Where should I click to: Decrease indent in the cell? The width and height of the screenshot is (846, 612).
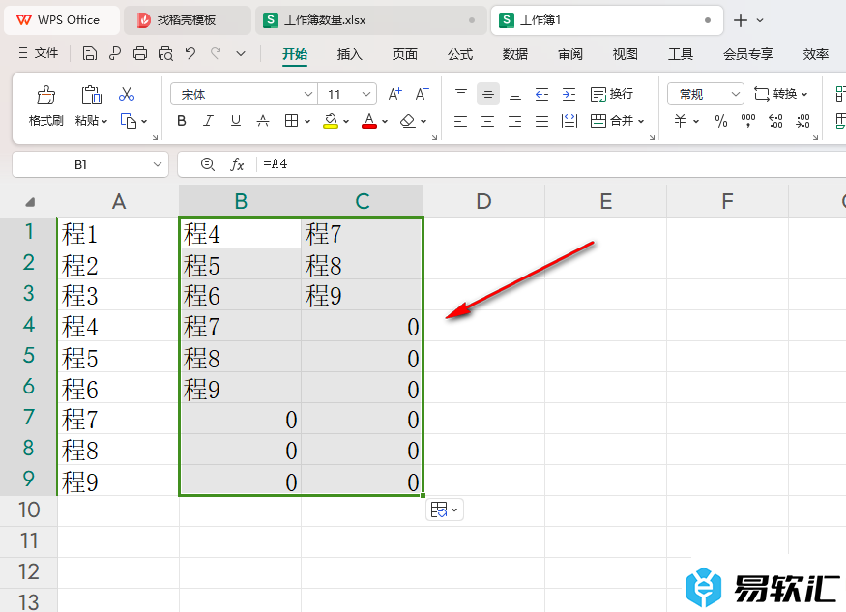click(541, 95)
